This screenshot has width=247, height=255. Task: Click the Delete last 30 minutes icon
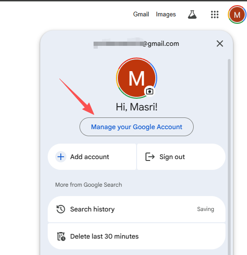click(61, 236)
